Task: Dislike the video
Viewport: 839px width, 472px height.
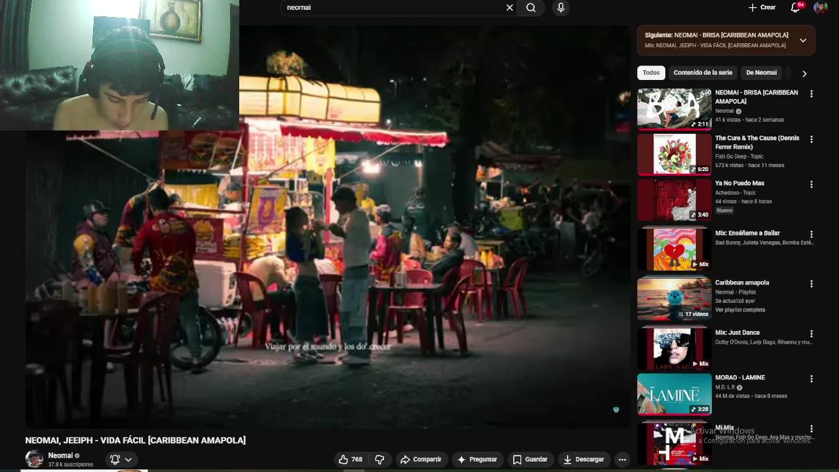Action: pos(380,460)
